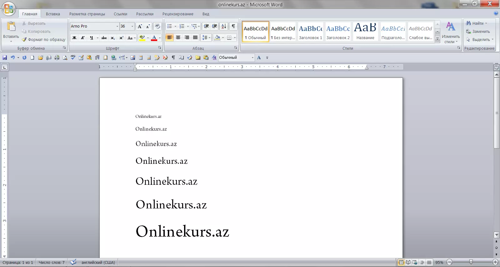Expand the bullets list dropdown arrow

point(175,26)
